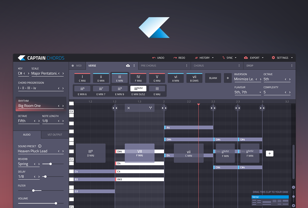This screenshot has width=308, height=208.
Task: Click the Verse clip thumbnail
Action: [x=270, y=201]
